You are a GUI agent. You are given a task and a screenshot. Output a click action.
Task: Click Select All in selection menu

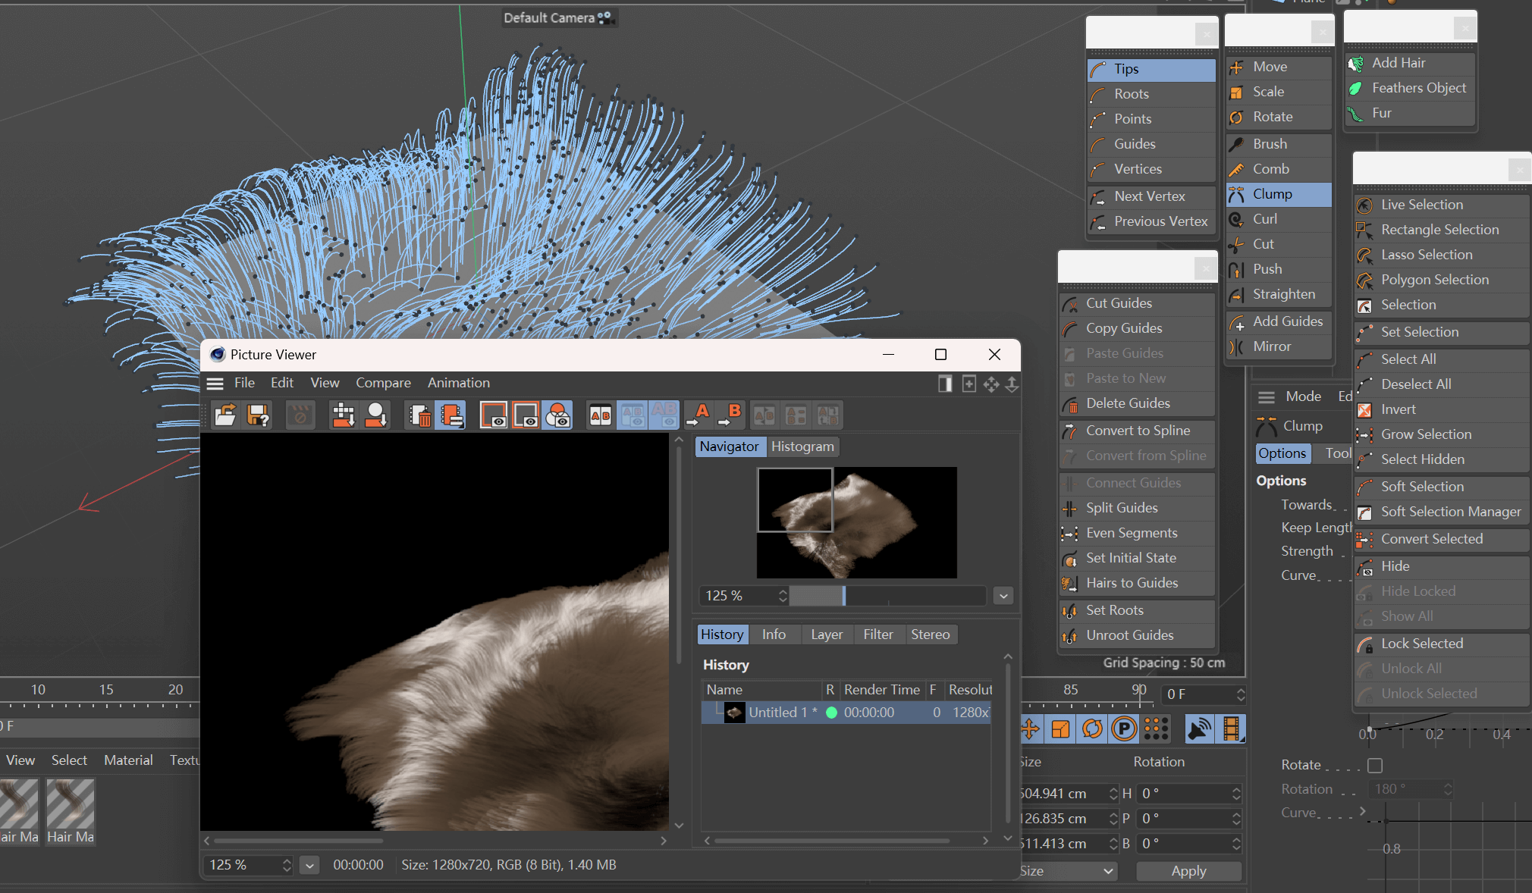(1441, 359)
